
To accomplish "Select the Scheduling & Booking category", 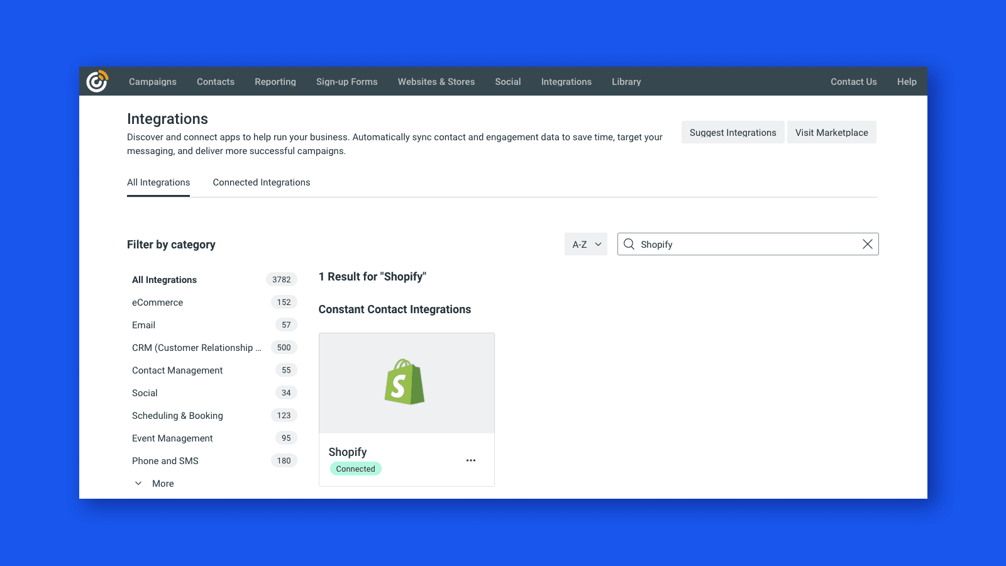I will pos(177,415).
